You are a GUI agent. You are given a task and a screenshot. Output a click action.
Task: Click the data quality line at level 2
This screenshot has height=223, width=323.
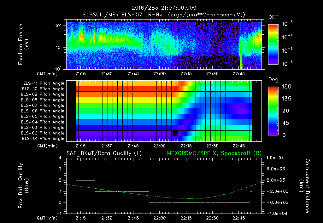pyautogui.click(x=85, y=180)
